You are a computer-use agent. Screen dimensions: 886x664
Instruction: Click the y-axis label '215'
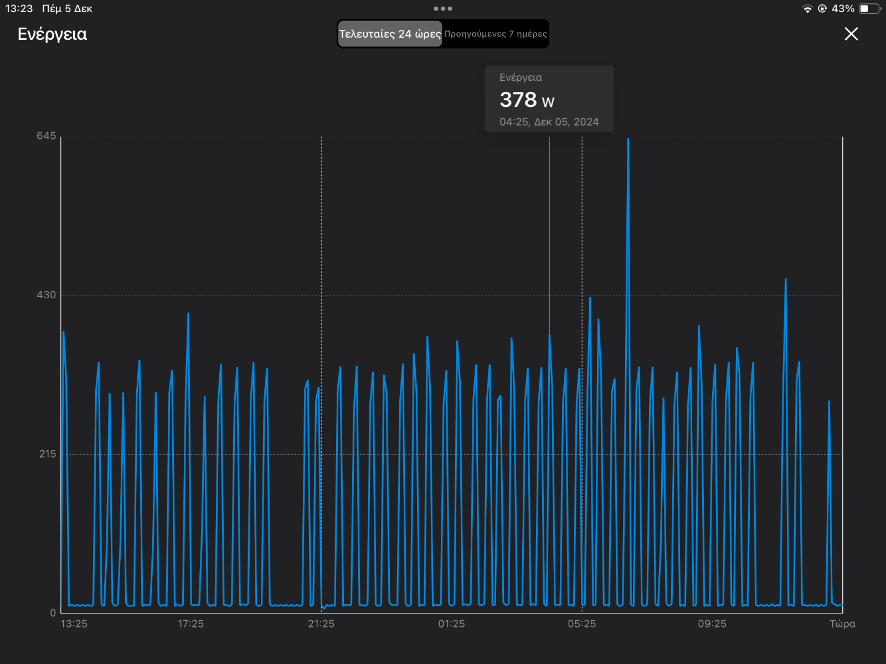[48, 454]
